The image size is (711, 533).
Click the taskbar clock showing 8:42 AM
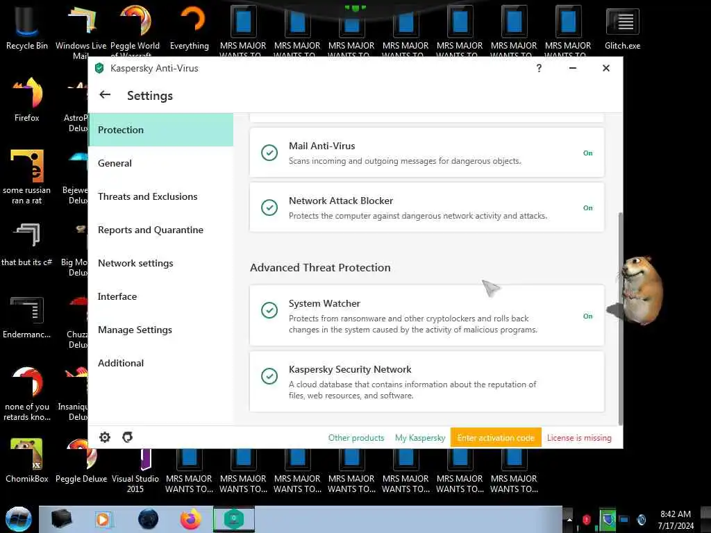[x=676, y=520]
